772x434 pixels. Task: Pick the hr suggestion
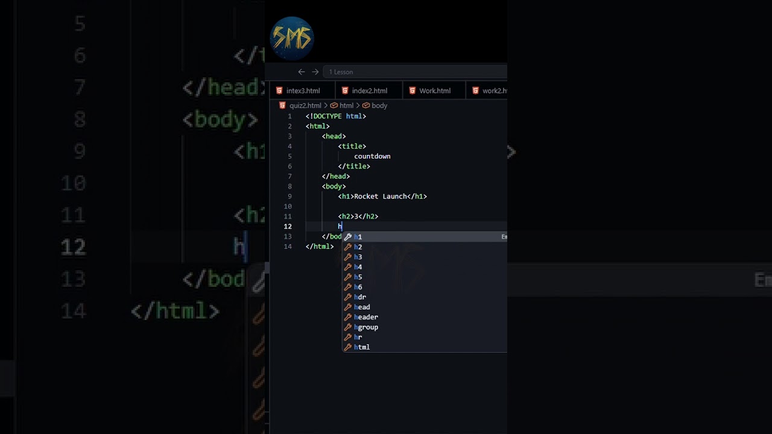click(x=425, y=337)
